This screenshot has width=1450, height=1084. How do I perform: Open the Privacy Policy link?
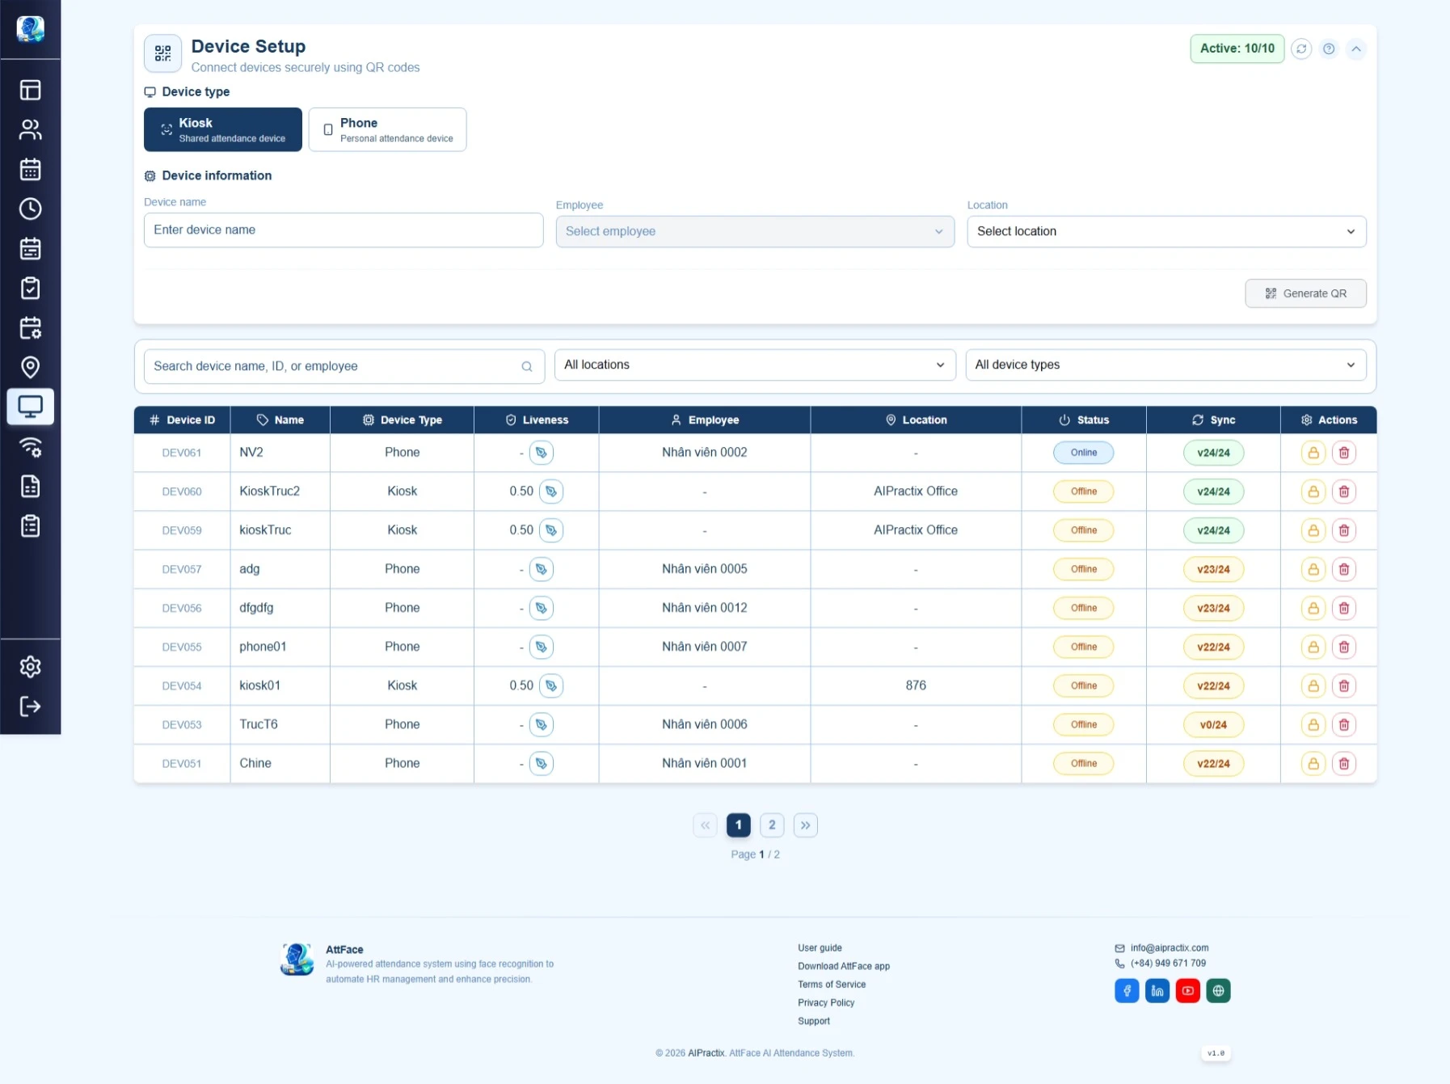[826, 1002]
